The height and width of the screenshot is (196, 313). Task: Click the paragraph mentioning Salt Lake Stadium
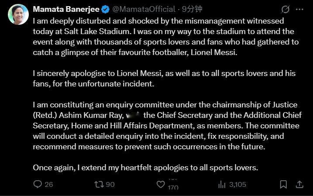165,37
